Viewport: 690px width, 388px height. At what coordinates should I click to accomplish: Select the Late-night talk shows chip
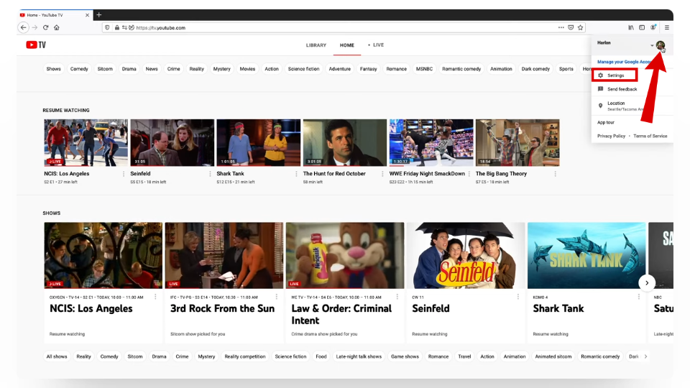[x=359, y=356]
